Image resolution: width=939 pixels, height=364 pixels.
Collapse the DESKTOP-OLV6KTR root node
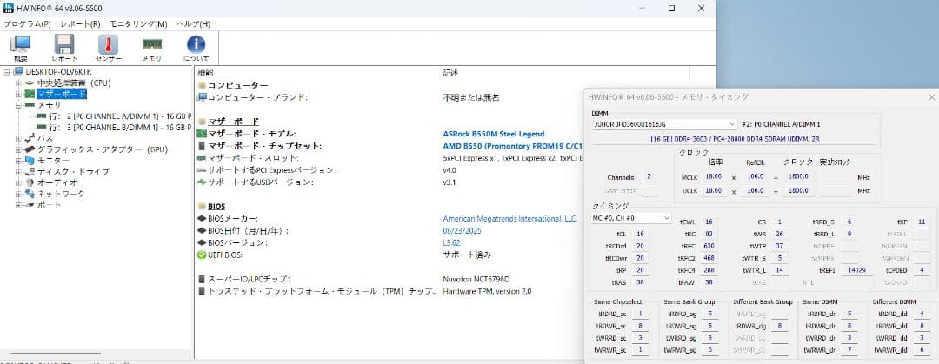tap(7, 72)
